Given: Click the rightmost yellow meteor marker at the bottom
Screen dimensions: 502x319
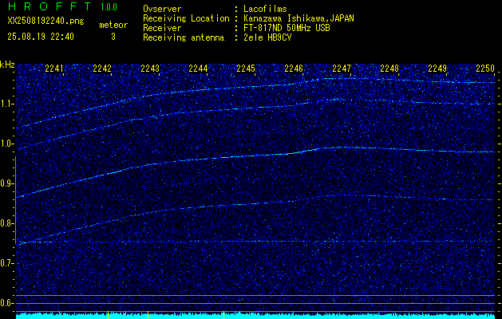Looking at the screenshot, I should tap(223, 315).
